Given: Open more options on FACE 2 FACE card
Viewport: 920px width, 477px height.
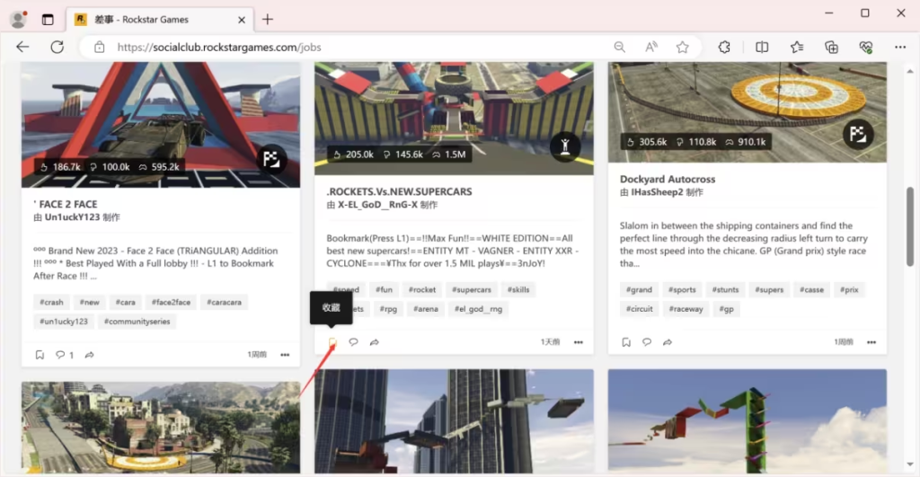Looking at the screenshot, I should 285,354.
